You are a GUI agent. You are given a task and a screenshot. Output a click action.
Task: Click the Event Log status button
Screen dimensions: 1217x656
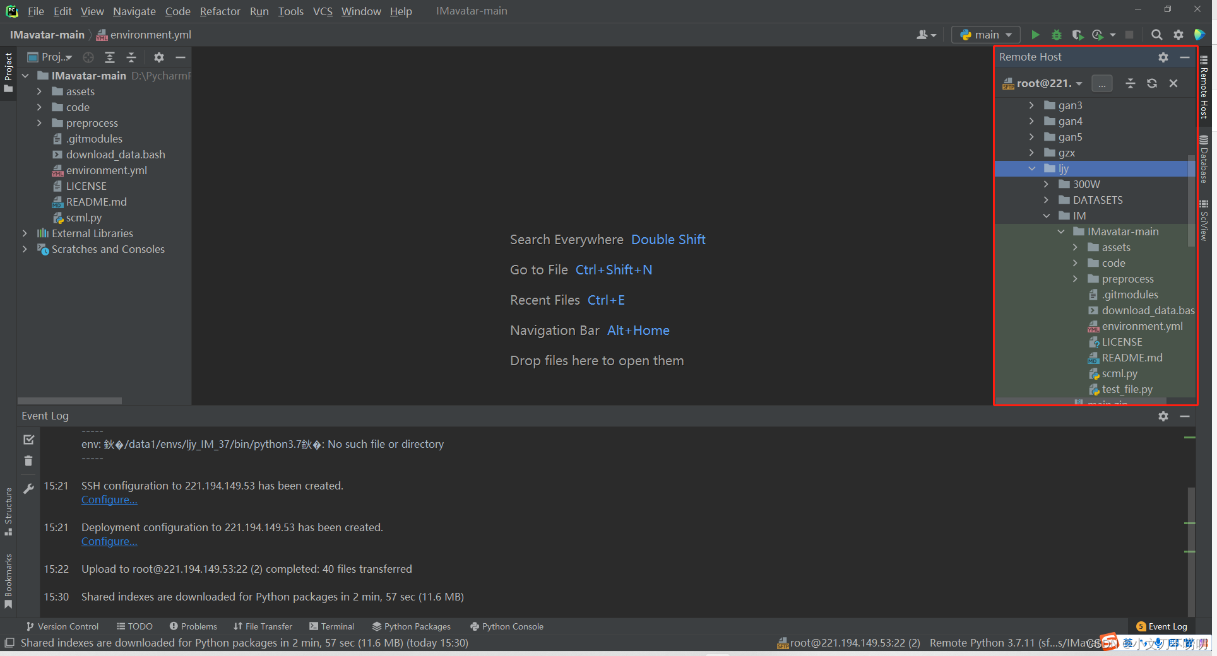(x=1162, y=626)
